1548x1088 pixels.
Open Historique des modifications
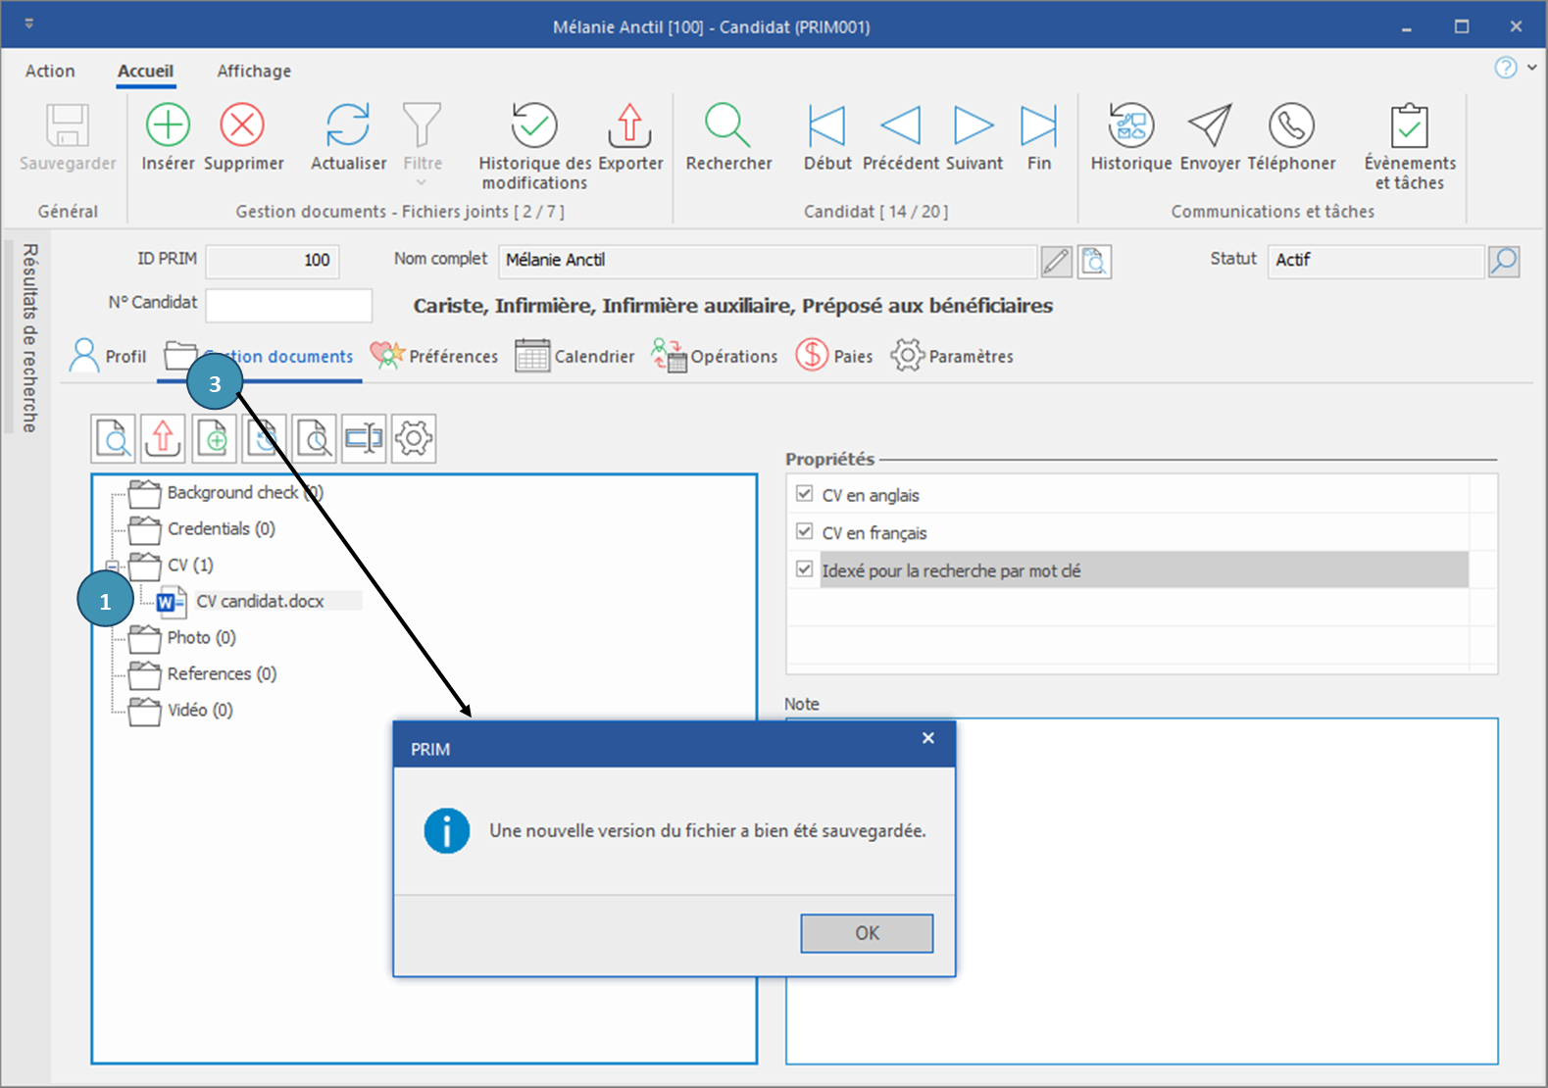(534, 125)
